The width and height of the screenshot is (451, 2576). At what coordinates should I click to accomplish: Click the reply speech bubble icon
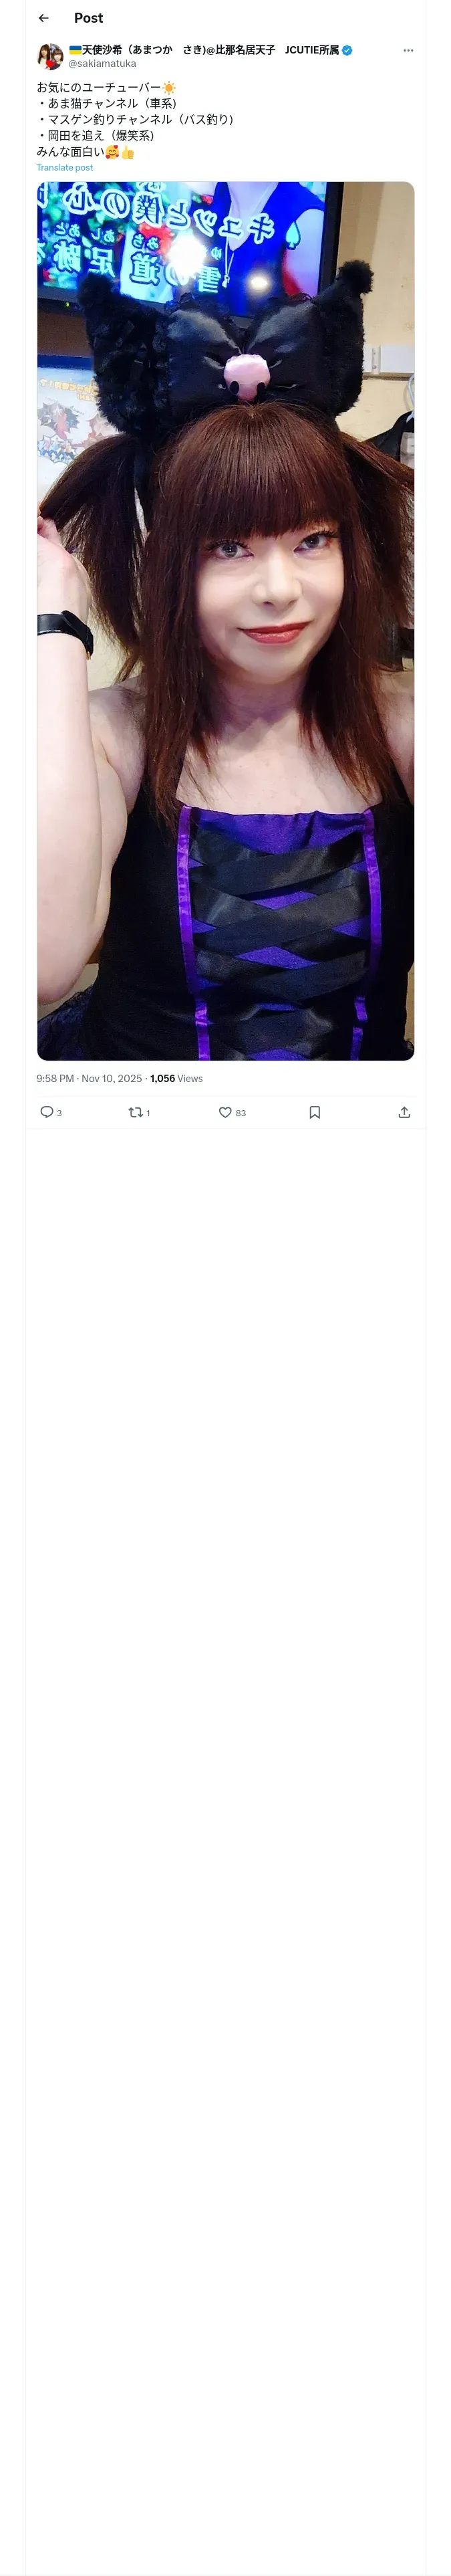pos(46,1112)
